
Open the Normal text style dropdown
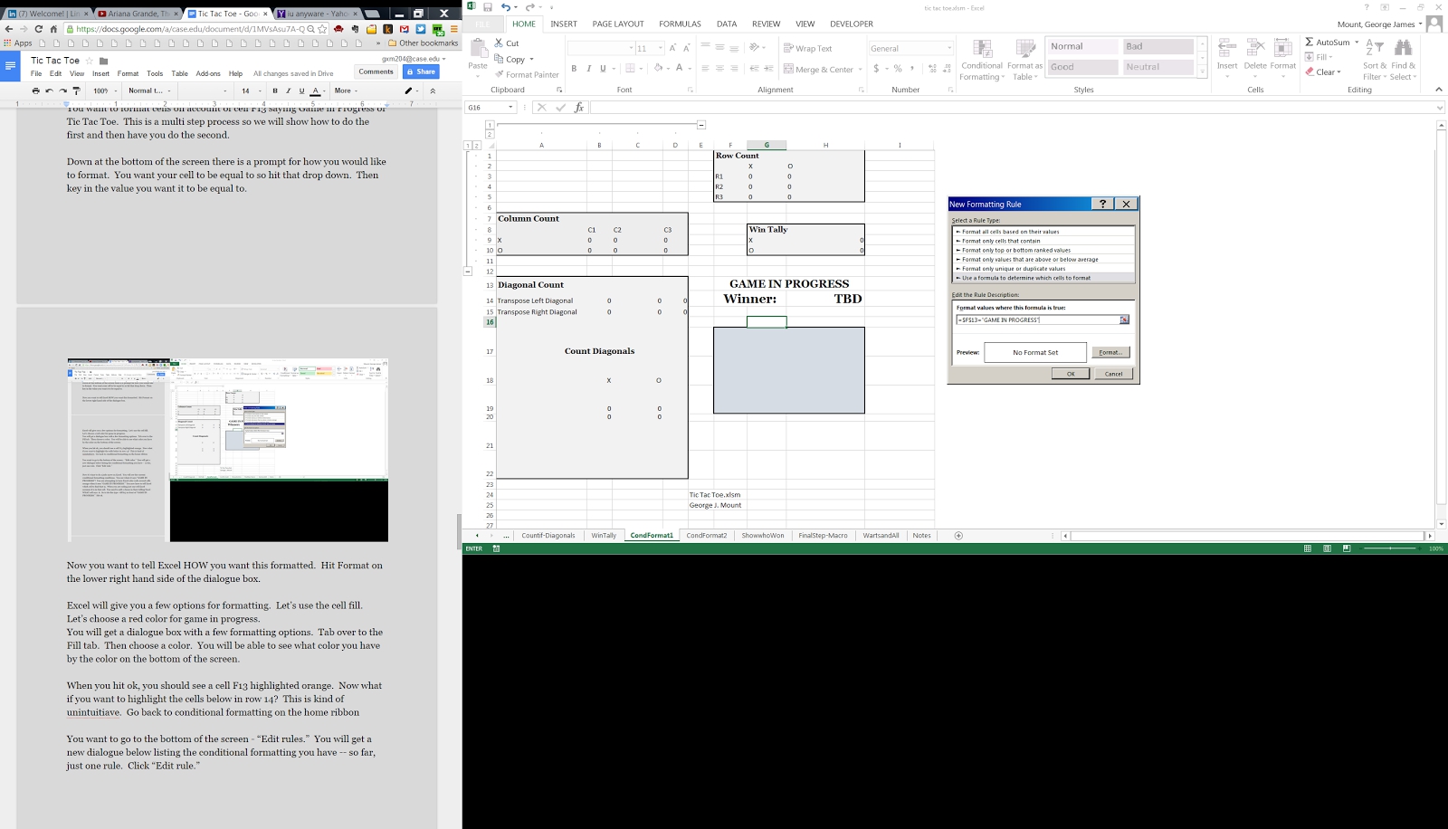click(x=149, y=91)
